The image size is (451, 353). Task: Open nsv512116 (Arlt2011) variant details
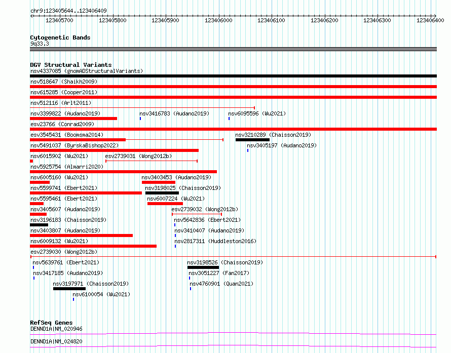point(61,103)
